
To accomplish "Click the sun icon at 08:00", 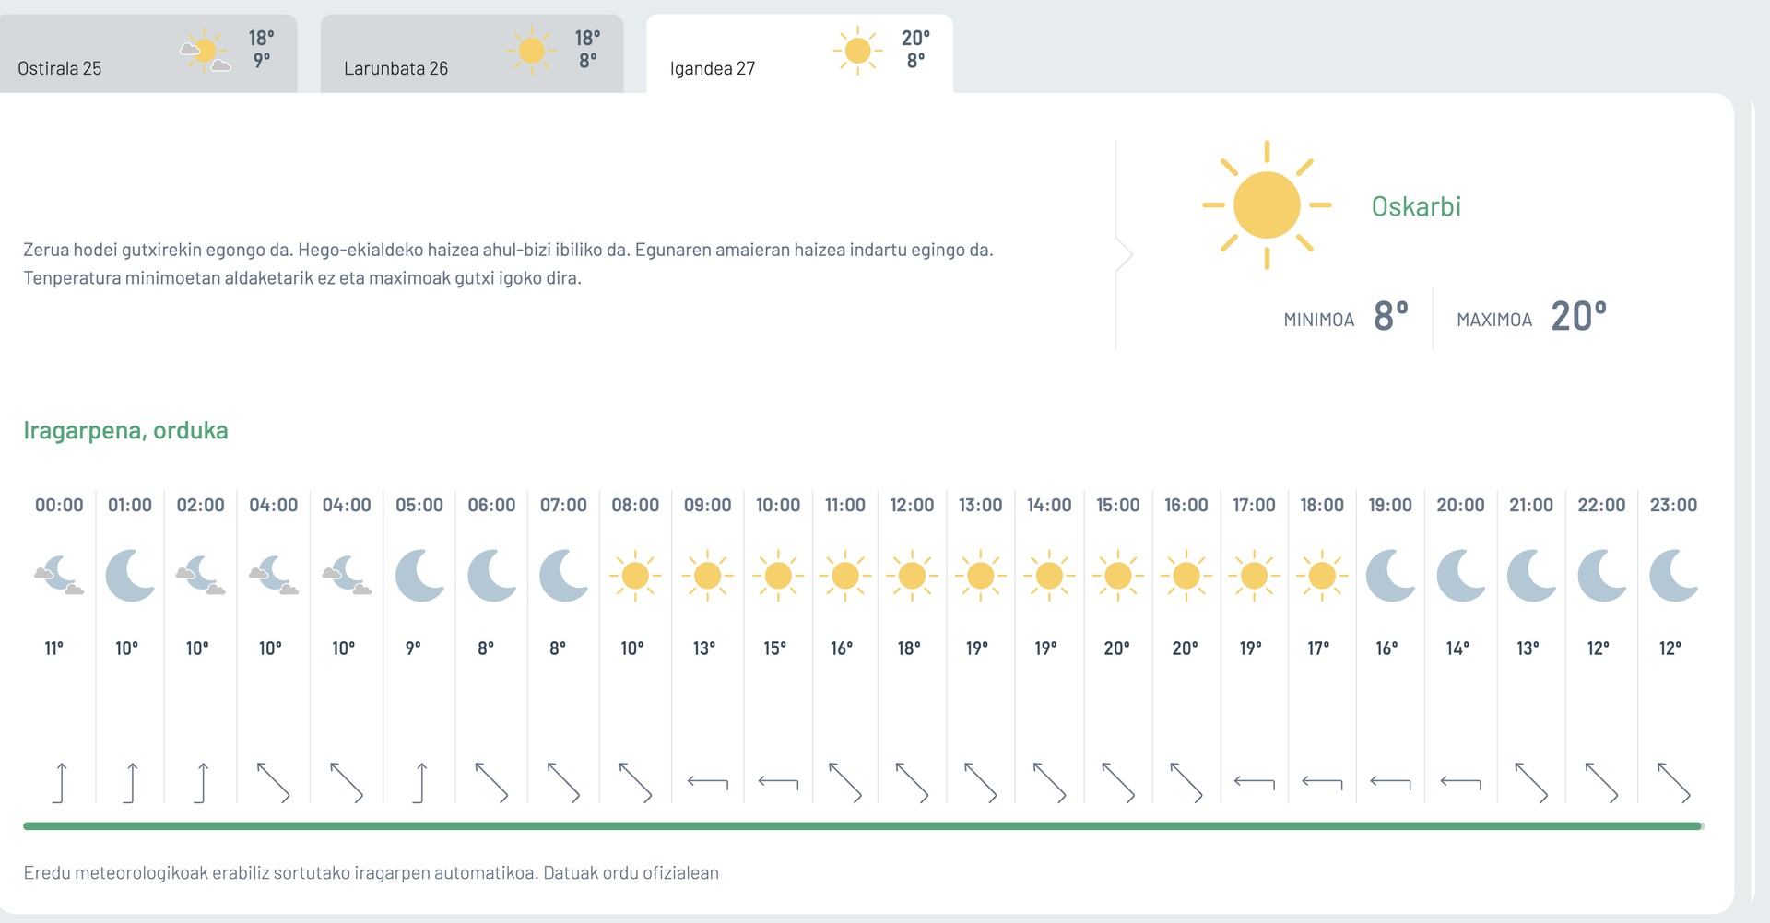I will tap(635, 576).
